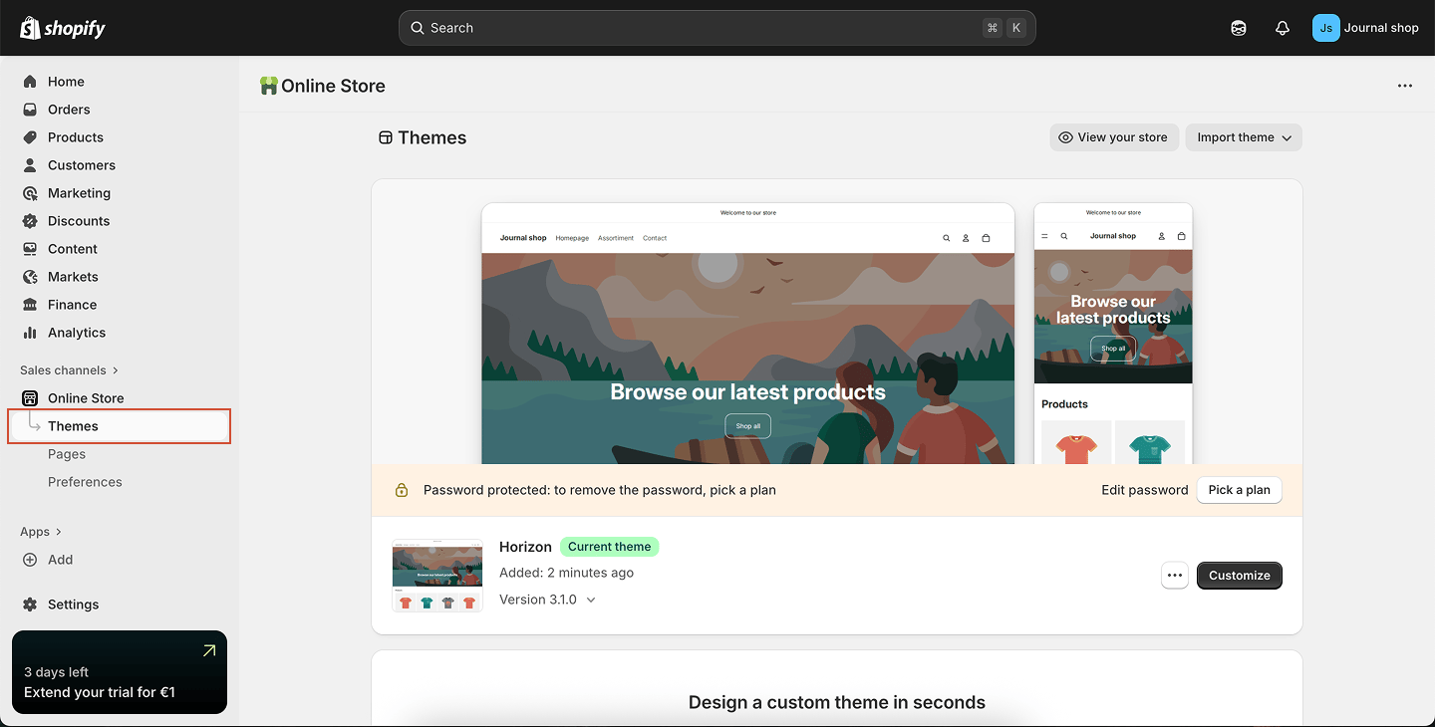Click View your store button
Screen dimensions: 1435x727
[x=1114, y=137]
